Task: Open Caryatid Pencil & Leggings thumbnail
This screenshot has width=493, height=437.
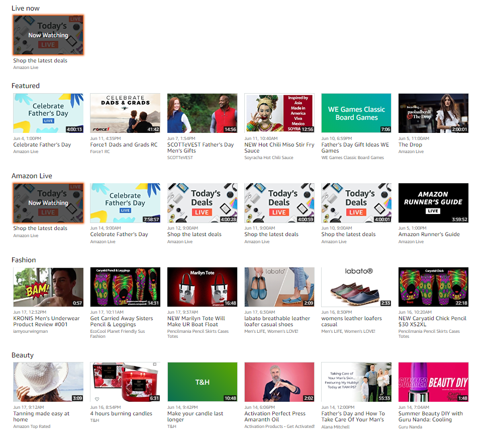Action: coord(125,287)
